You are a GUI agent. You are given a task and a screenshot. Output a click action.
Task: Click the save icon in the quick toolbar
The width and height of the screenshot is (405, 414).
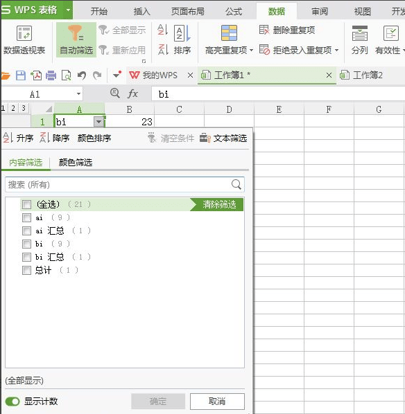tap(21, 75)
